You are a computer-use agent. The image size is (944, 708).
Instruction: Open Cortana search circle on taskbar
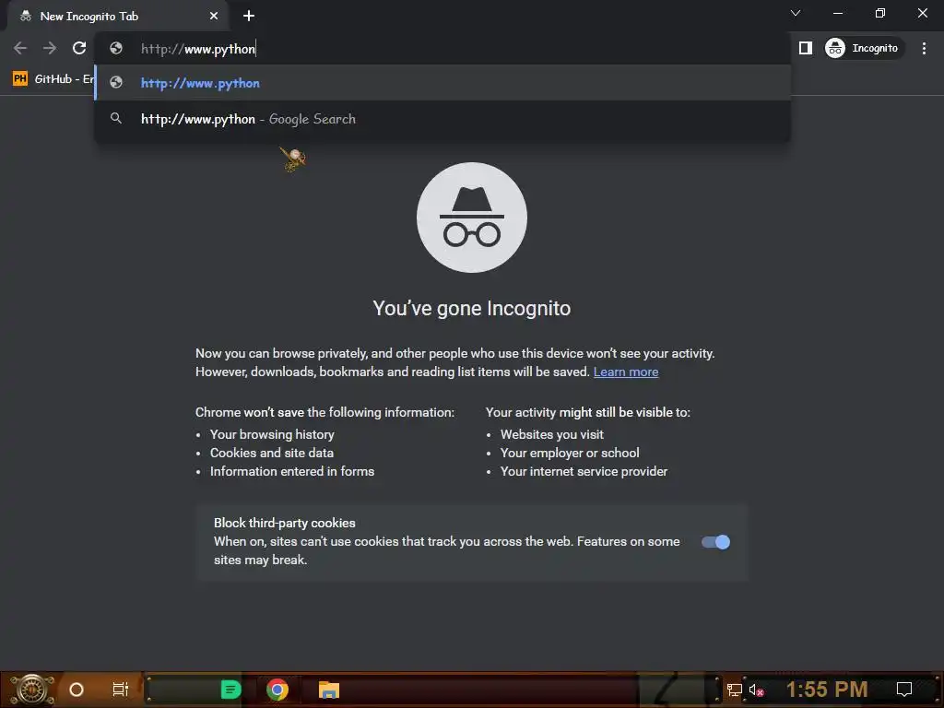[77, 690]
